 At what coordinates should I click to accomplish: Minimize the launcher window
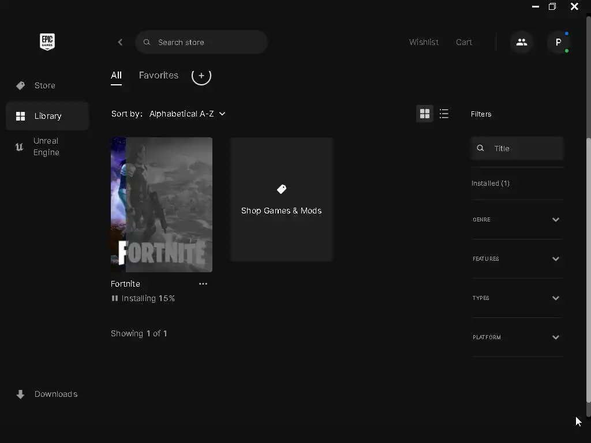tap(535, 6)
